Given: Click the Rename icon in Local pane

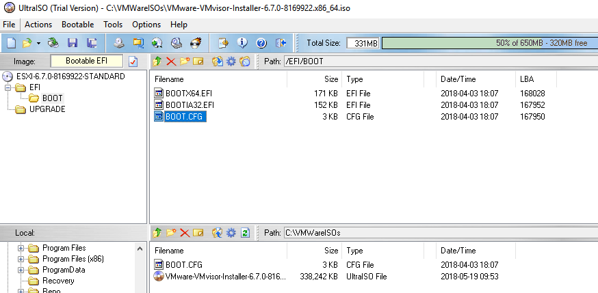Looking at the screenshot, I should point(198,232).
